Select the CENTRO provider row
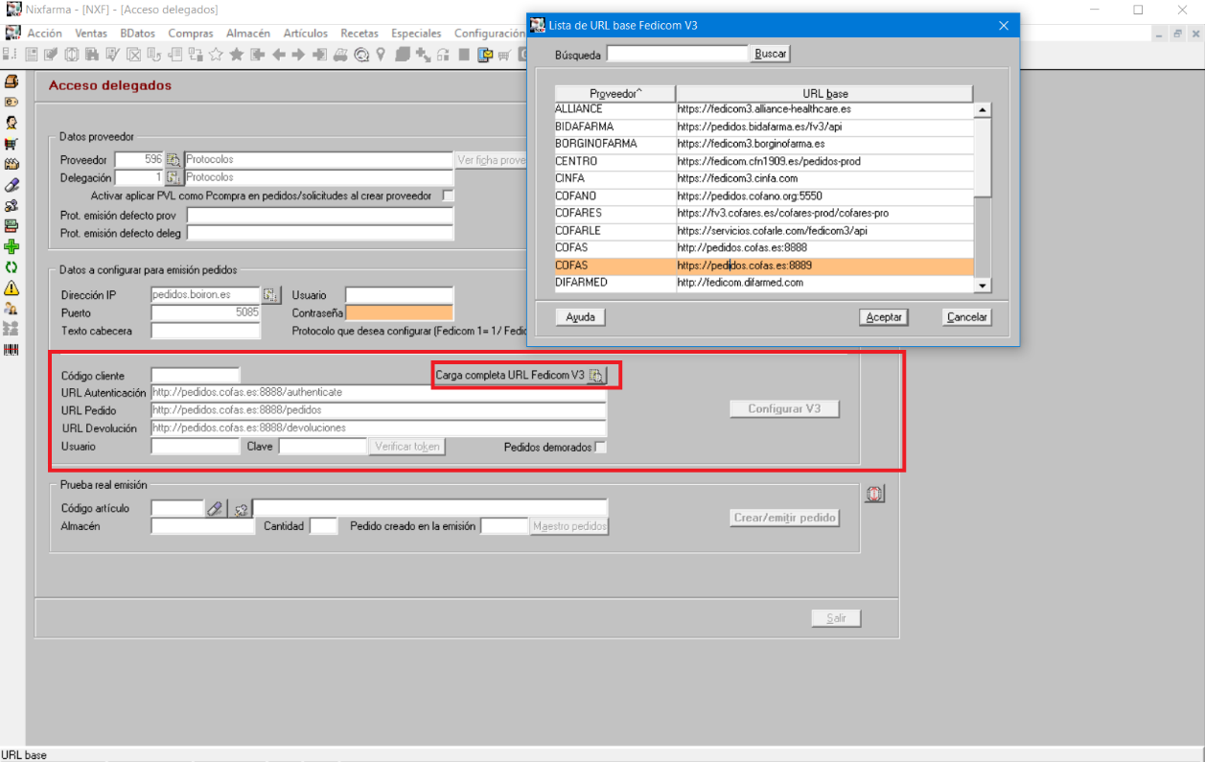The width and height of the screenshot is (1205, 762). pos(764,161)
